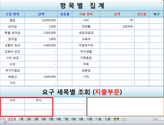The width and height of the screenshot is (164, 125).
Task: Select the 교육비 expense cell
Action: (x=86, y=39)
